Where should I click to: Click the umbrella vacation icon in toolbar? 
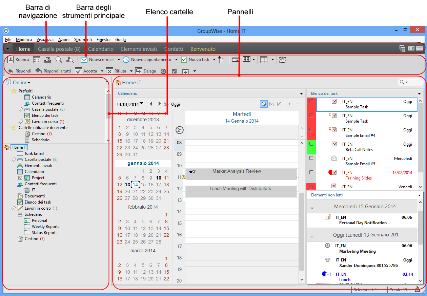pyautogui.click(x=282, y=60)
